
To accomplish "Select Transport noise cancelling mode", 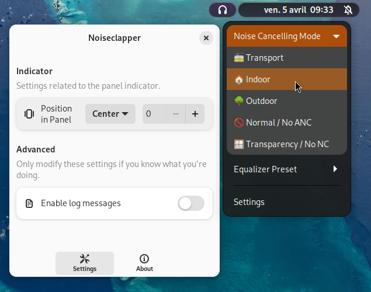I will [287, 58].
